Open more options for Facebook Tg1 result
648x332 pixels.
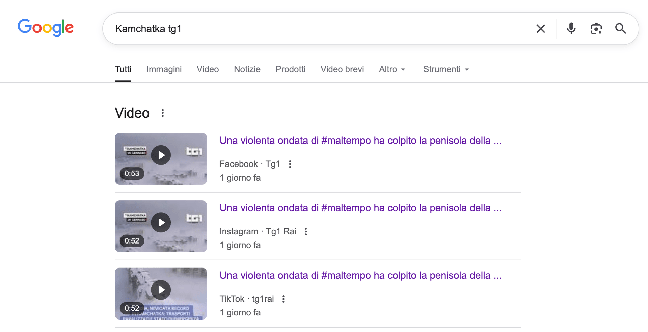point(290,164)
